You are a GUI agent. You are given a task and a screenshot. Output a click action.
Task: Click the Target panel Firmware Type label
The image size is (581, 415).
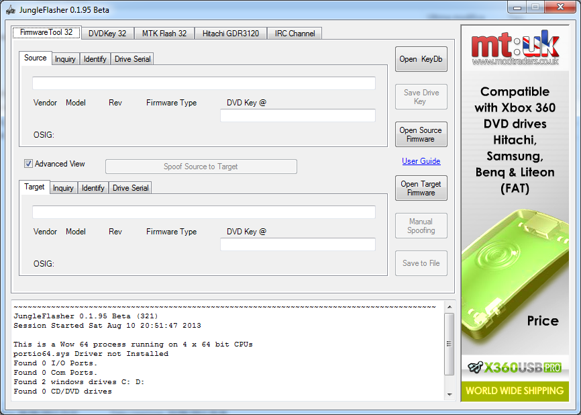tap(172, 232)
